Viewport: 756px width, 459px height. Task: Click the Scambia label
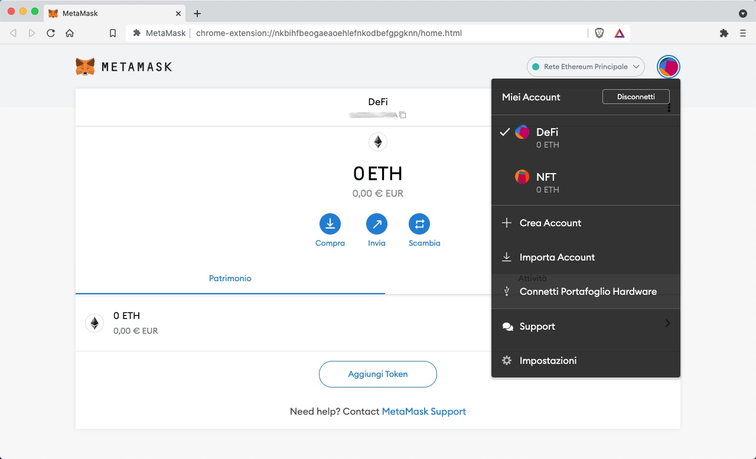pos(425,243)
